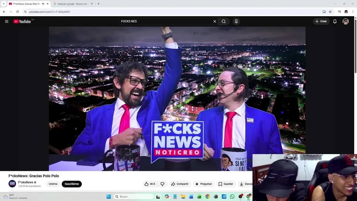357x201 pixels.
Task: Close the F*cksNews browser tab
Action: pos(47,4)
